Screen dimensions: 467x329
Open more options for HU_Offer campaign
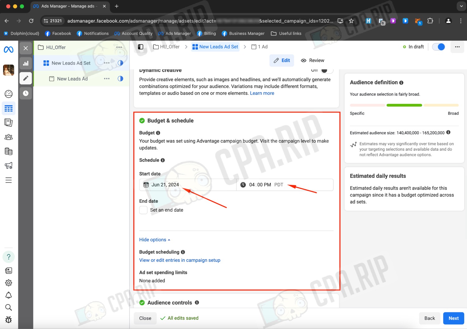[119, 47]
